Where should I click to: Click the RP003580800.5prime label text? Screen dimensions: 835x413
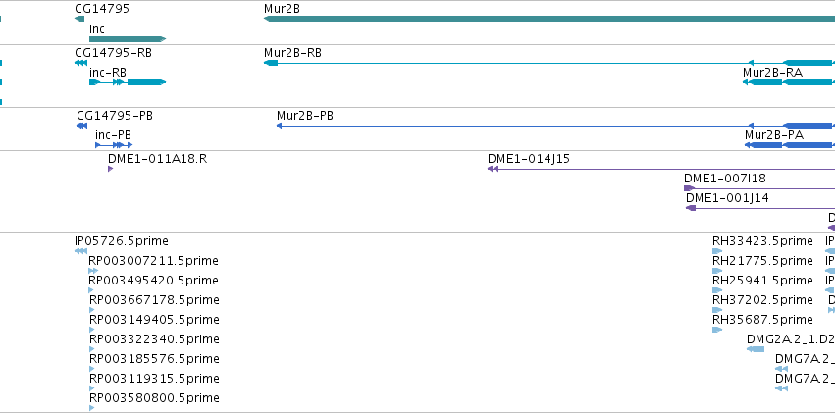pyautogui.click(x=154, y=398)
